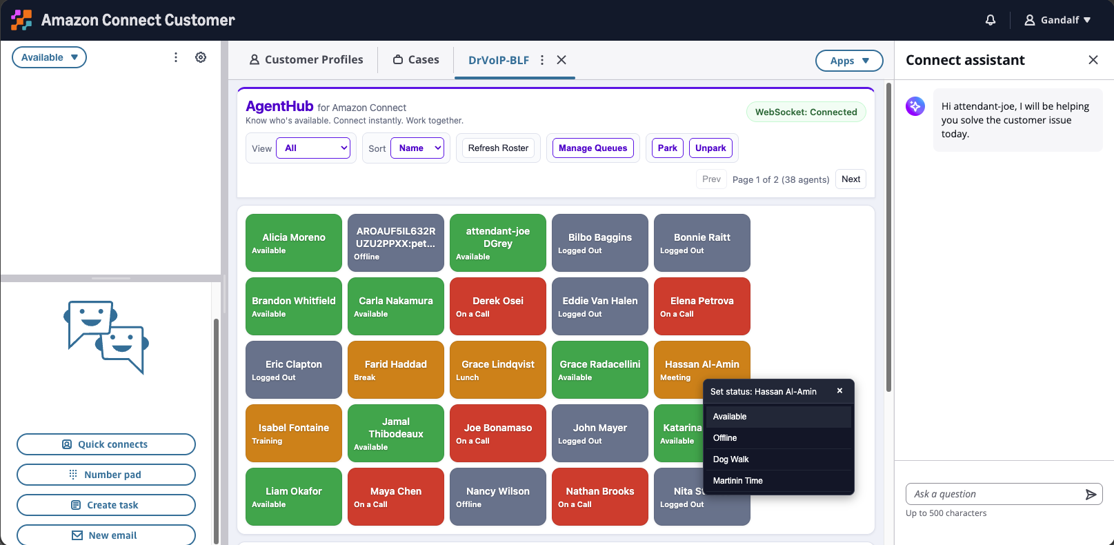Click the left panel horizontal resize handle
Image resolution: width=1114 pixels, height=545 pixels.
coord(111,278)
